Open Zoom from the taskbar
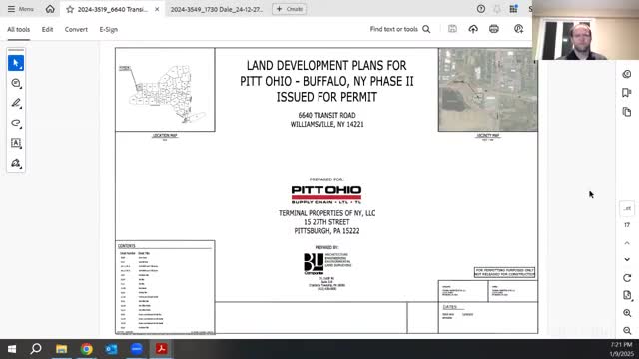639x359 pixels. coord(137,349)
